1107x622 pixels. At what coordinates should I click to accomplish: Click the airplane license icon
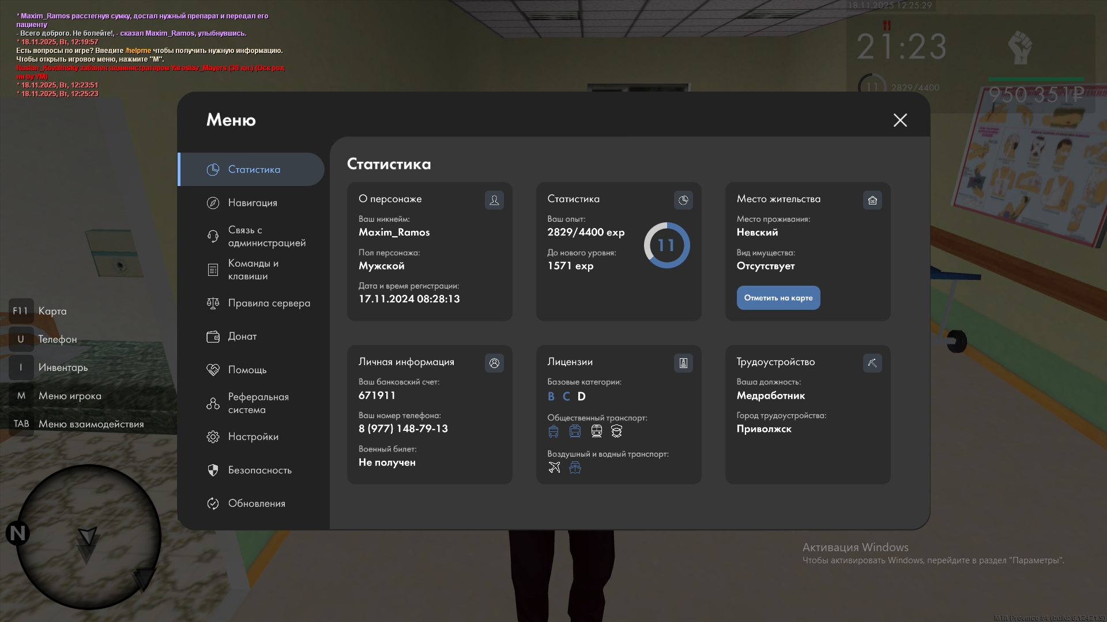point(554,467)
